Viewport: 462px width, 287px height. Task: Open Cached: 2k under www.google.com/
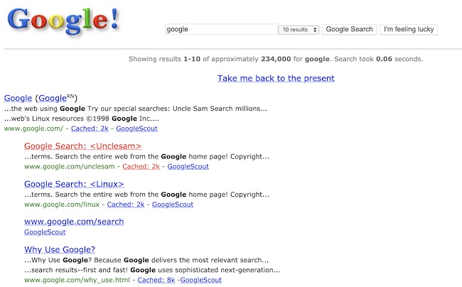coord(90,129)
